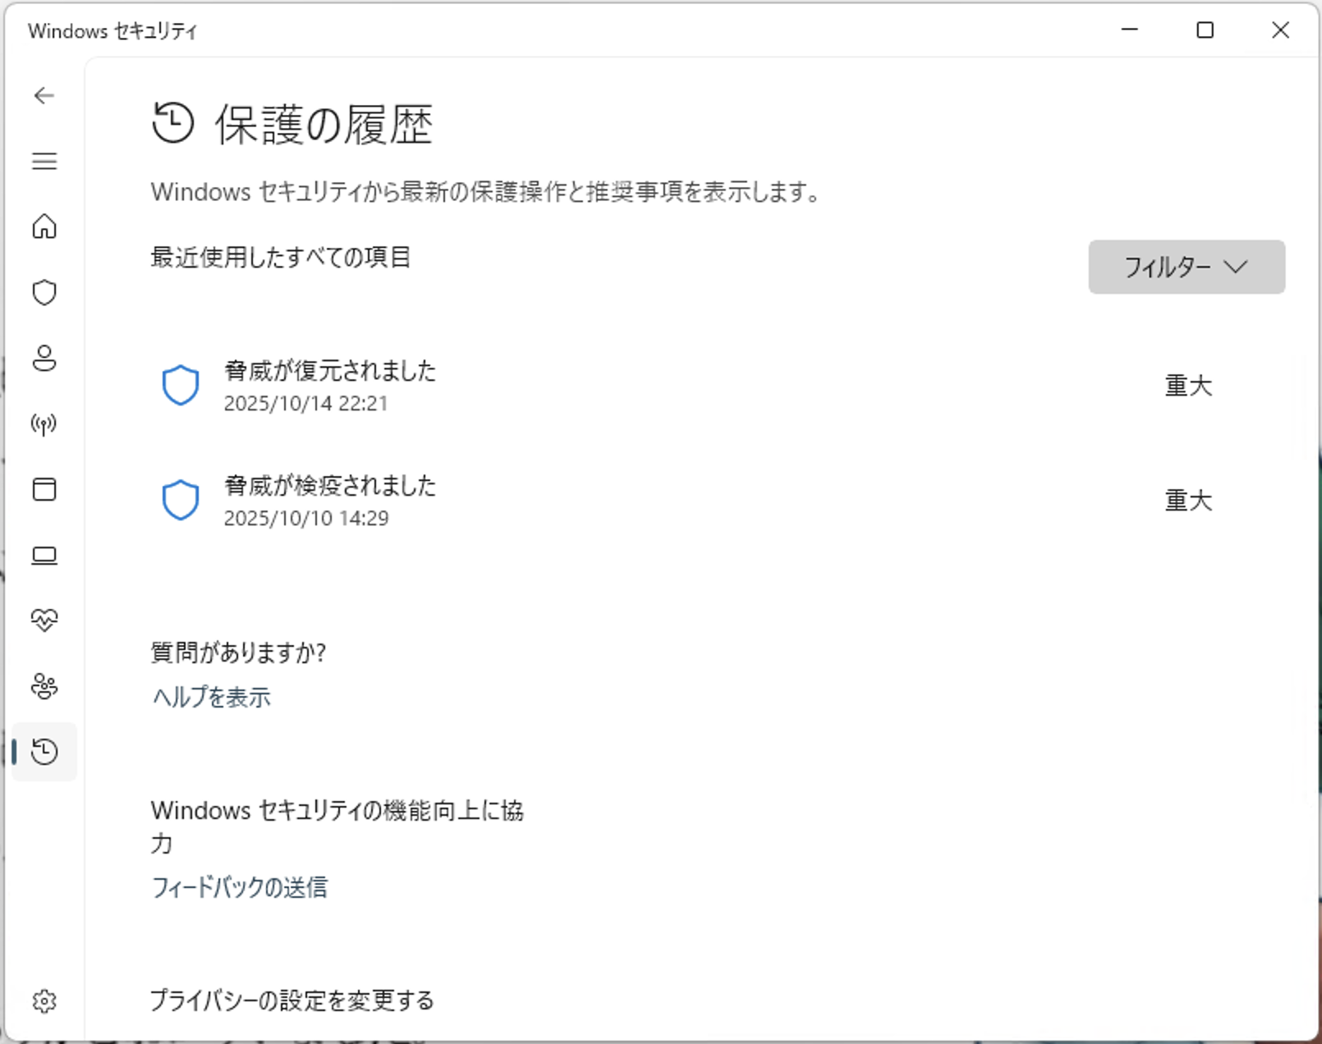The image size is (1322, 1044).
Task: Open フィードバックの送信 link
Action: click(x=239, y=887)
